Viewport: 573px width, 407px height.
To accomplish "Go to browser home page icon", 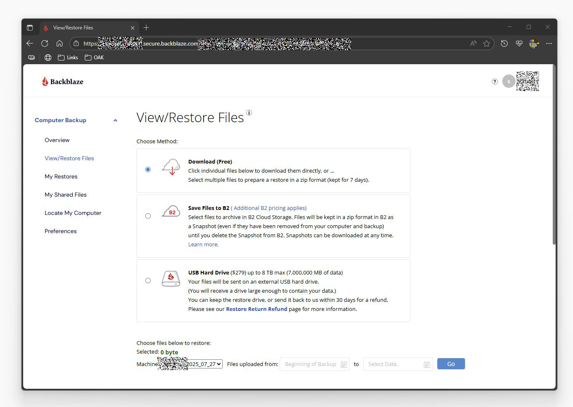I will pos(60,43).
